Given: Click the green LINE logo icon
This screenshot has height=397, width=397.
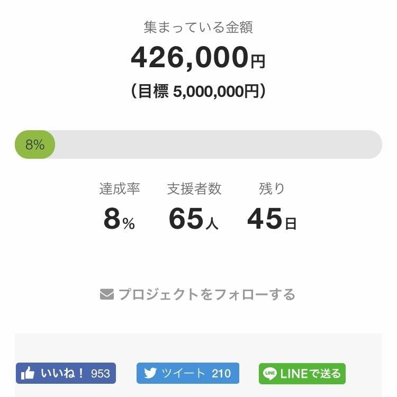Looking at the screenshot, I should pyautogui.click(x=270, y=373).
